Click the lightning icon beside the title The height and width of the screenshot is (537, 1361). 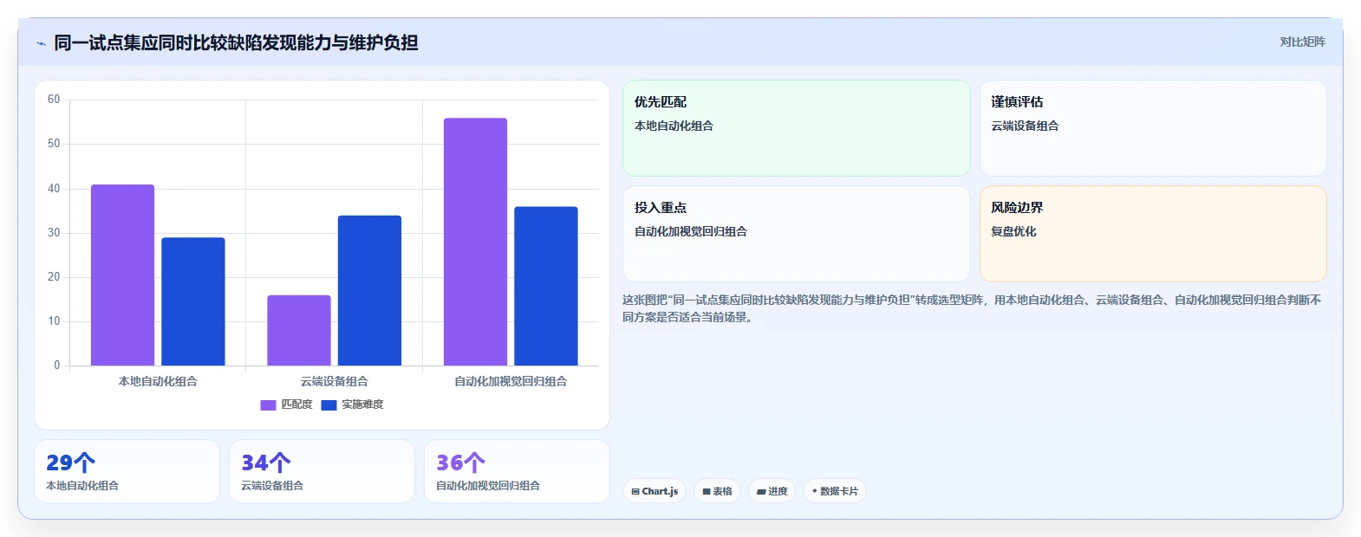pyautogui.click(x=41, y=43)
